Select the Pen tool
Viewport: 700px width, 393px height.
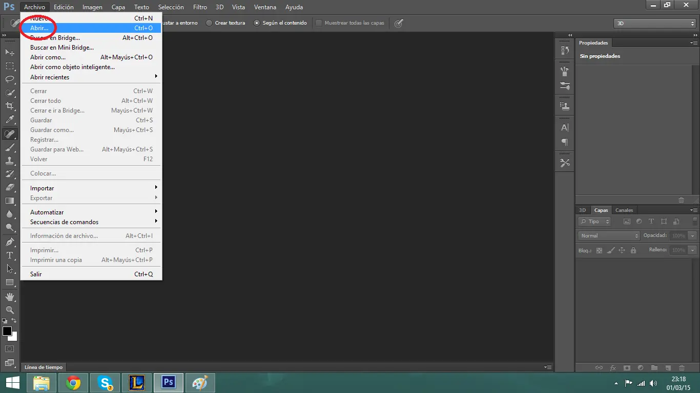click(10, 242)
